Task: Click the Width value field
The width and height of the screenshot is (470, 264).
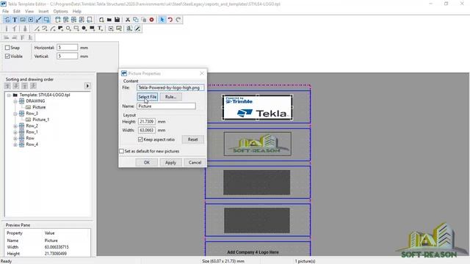Action: [x=147, y=131]
